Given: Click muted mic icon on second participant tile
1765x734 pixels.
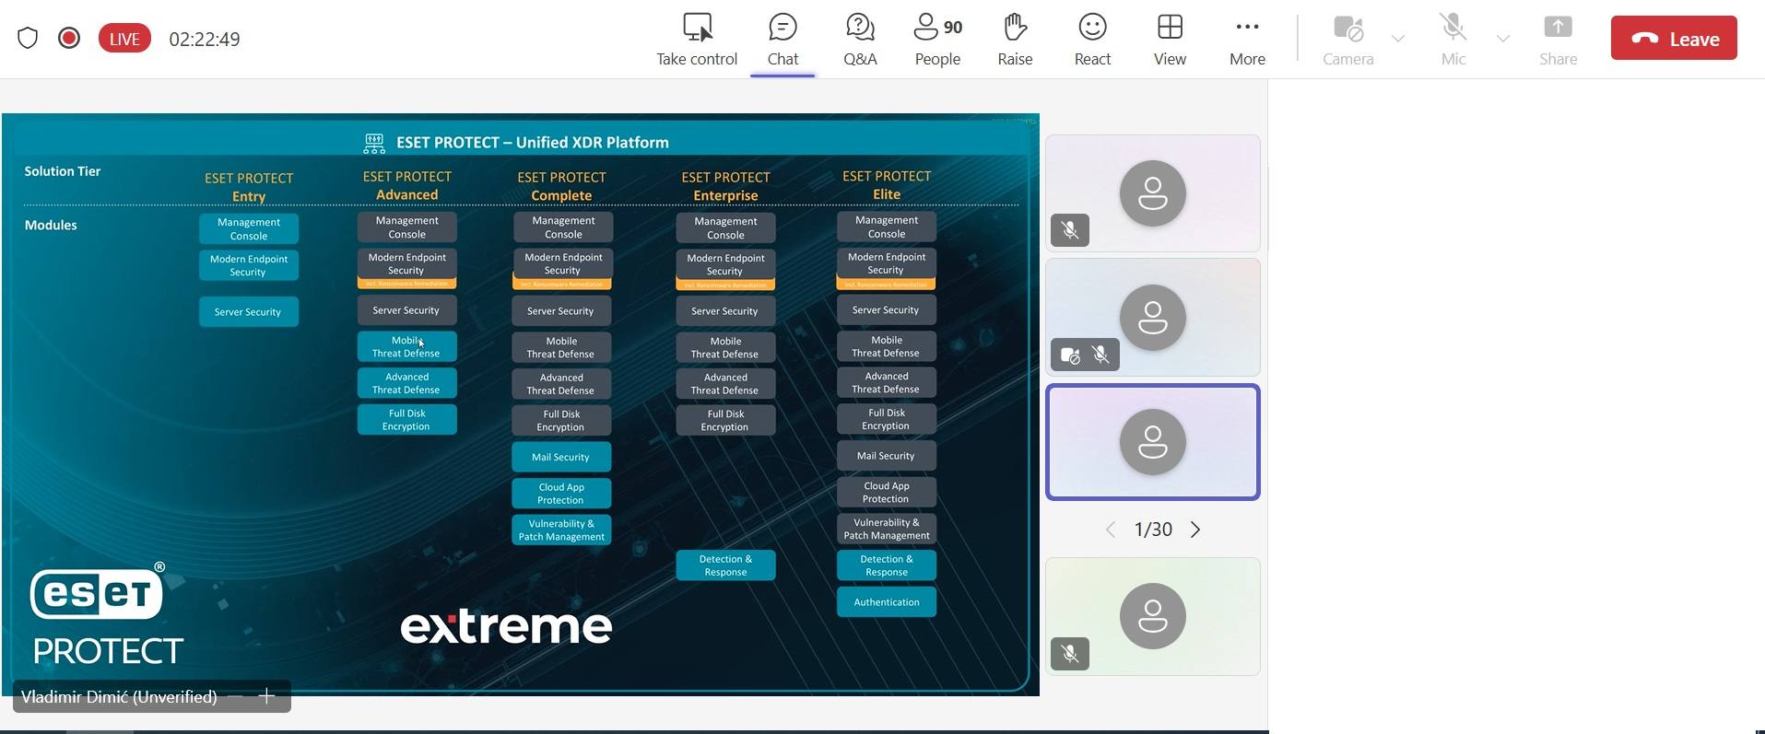Looking at the screenshot, I should click(x=1100, y=355).
